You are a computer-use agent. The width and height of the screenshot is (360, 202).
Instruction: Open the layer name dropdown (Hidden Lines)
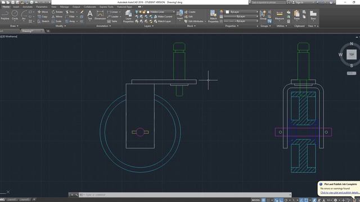click(x=173, y=12)
